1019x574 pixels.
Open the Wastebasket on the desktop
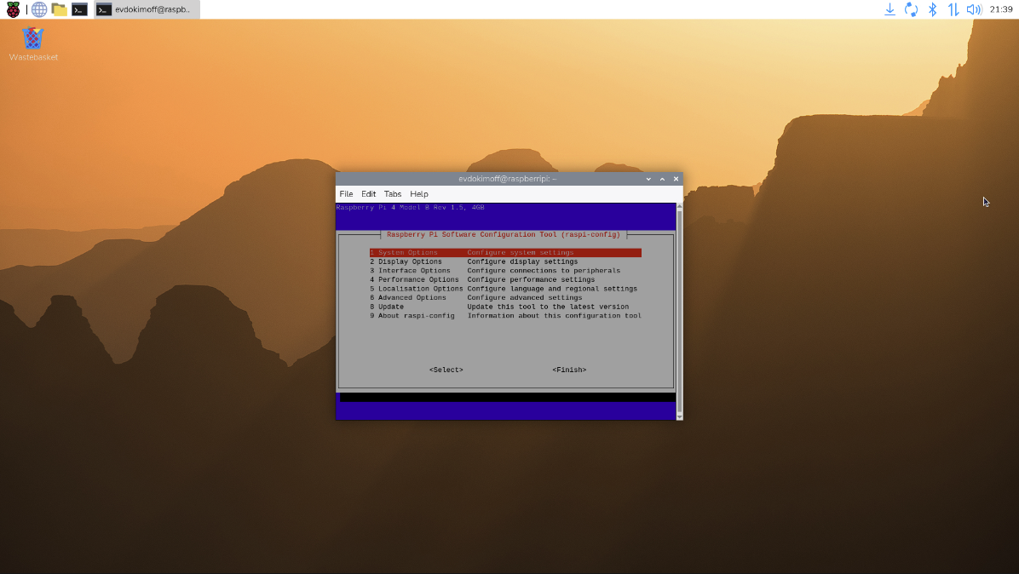tap(33, 39)
